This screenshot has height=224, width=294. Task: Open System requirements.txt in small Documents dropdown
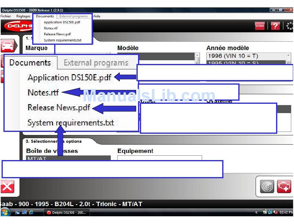tap(63, 40)
